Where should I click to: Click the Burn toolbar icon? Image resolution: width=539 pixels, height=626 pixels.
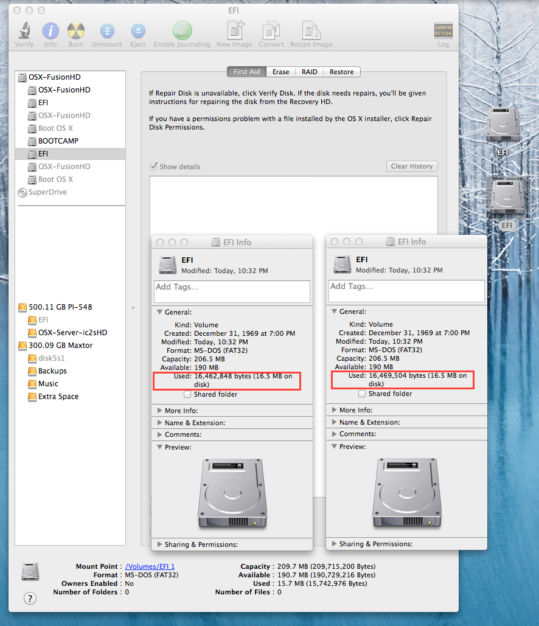76,30
